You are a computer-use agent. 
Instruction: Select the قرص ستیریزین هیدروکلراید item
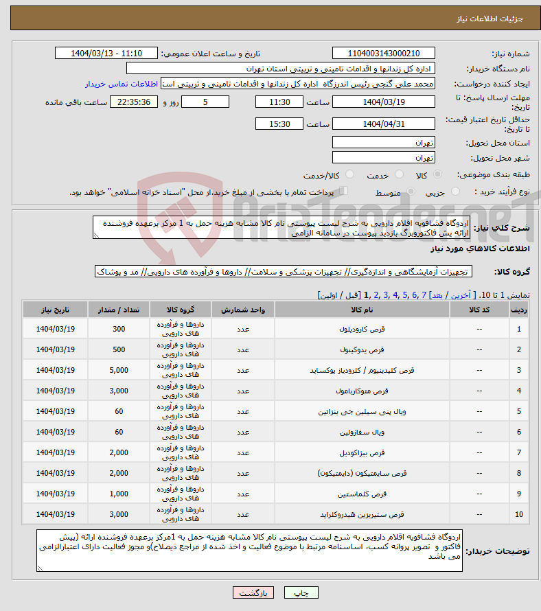tap(362, 514)
